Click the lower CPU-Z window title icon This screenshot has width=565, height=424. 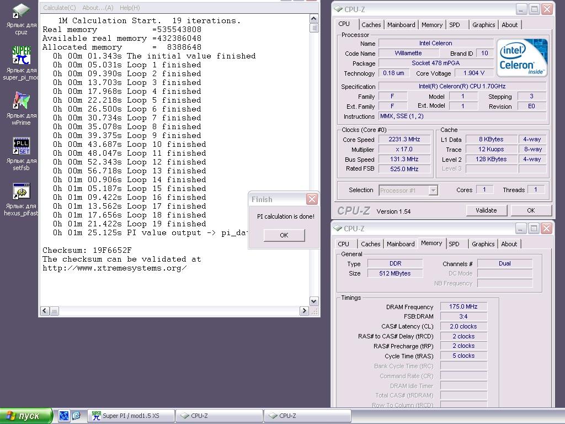(338, 228)
